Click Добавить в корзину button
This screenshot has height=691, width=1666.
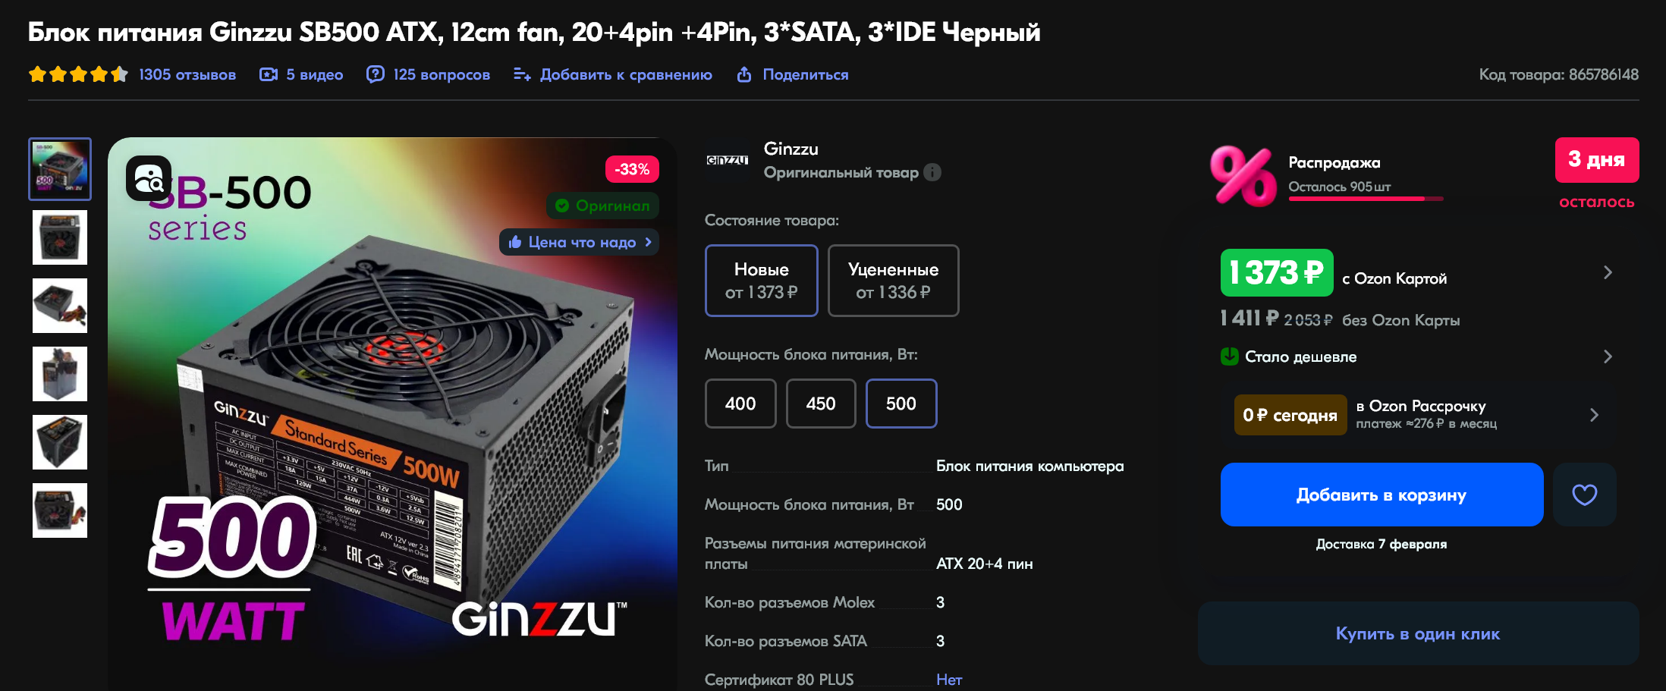pos(1382,495)
